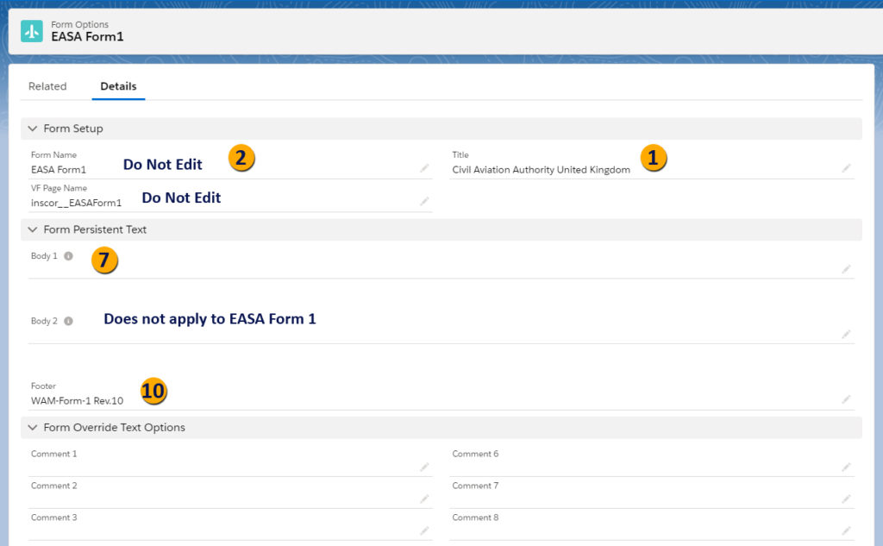Click the edit pencil for Body 1

click(x=846, y=269)
